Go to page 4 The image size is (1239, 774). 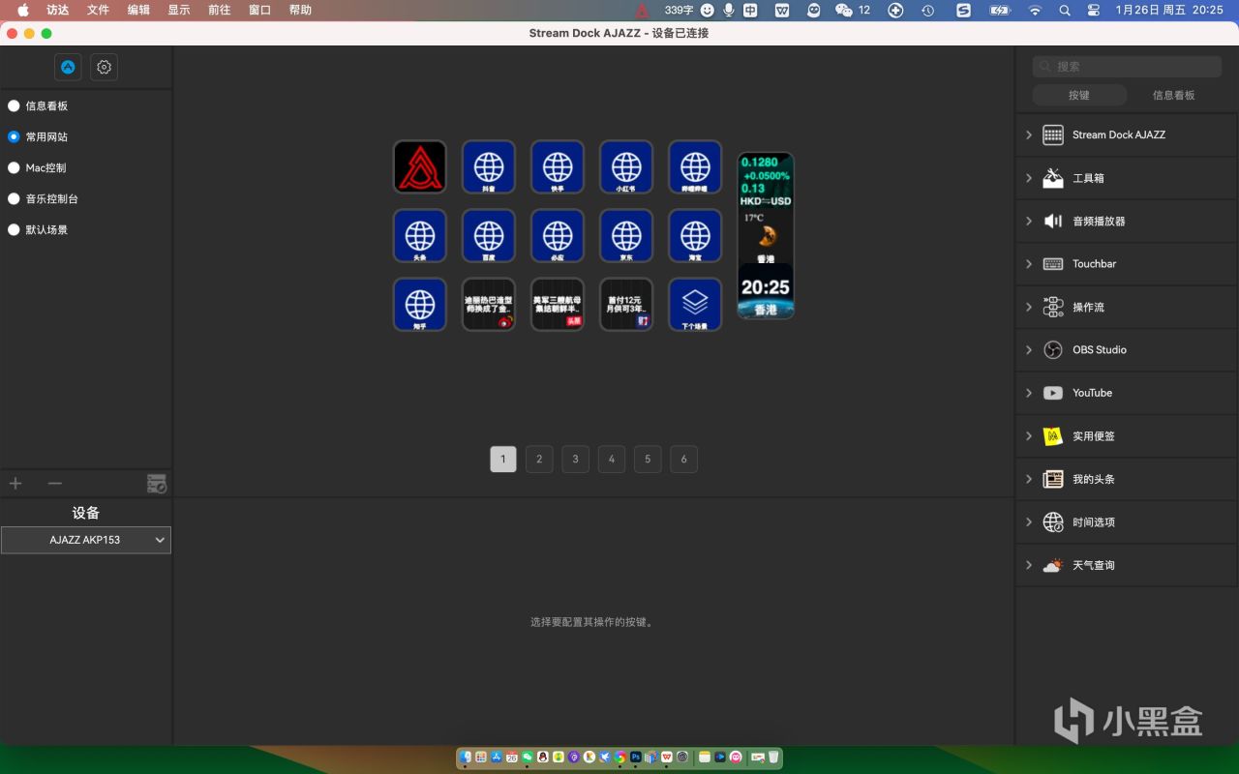click(x=611, y=459)
